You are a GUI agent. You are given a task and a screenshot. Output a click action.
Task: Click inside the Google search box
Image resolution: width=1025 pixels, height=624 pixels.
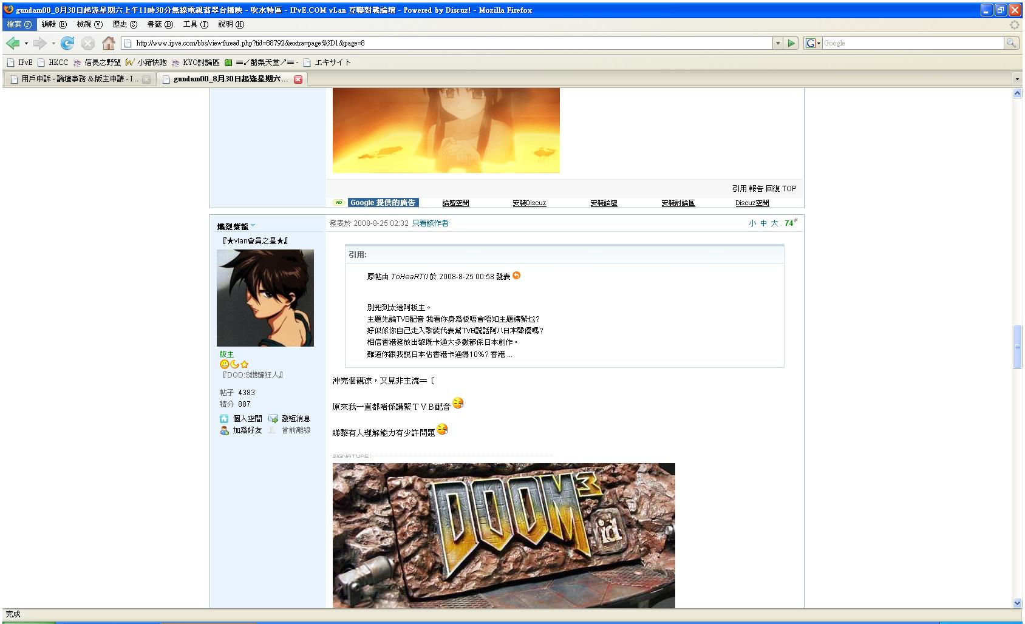[x=913, y=43]
